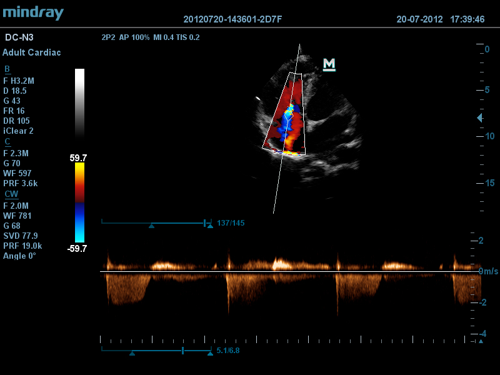Click the 'PRF 3.6k' color PRF value

click(21, 183)
